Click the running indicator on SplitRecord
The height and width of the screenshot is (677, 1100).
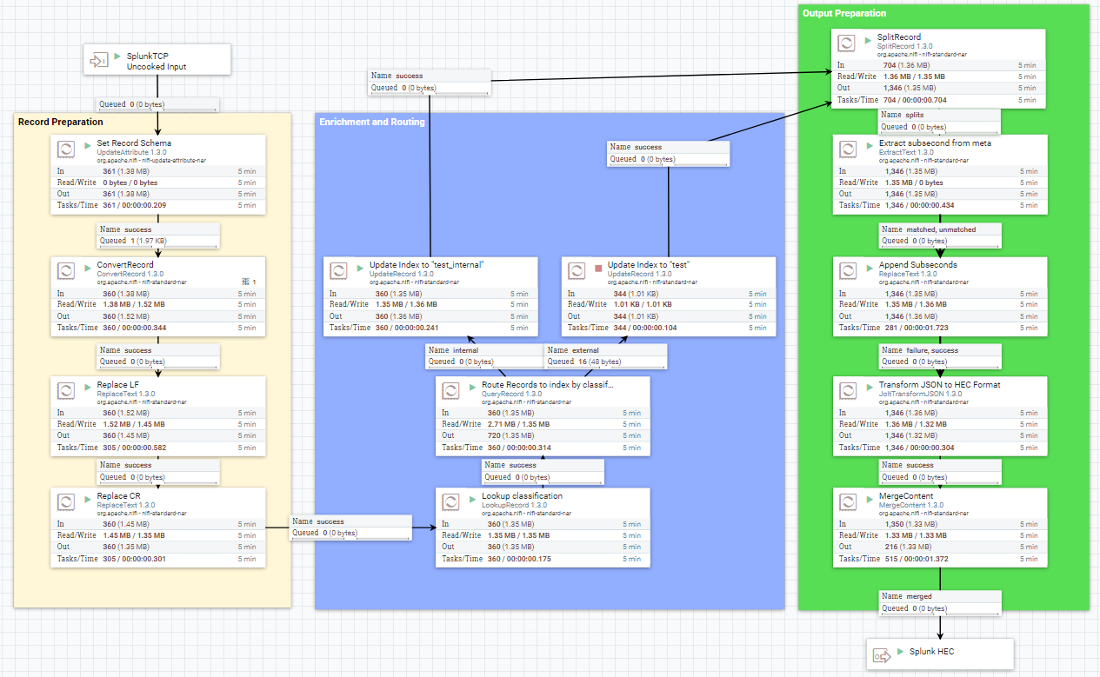(869, 40)
